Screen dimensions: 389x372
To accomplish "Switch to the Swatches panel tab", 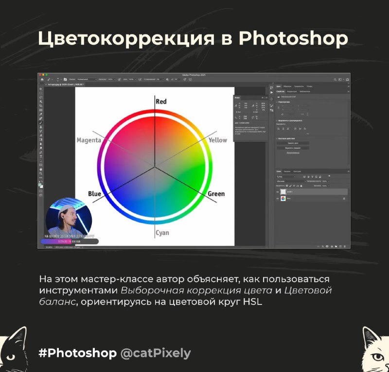I will coord(287,86).
